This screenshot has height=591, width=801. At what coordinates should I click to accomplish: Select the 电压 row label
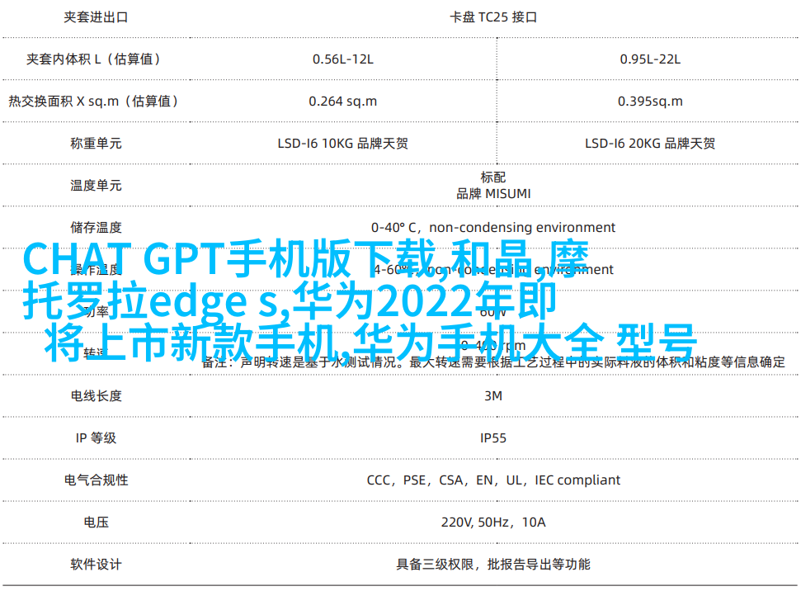[x=96, y=522]
